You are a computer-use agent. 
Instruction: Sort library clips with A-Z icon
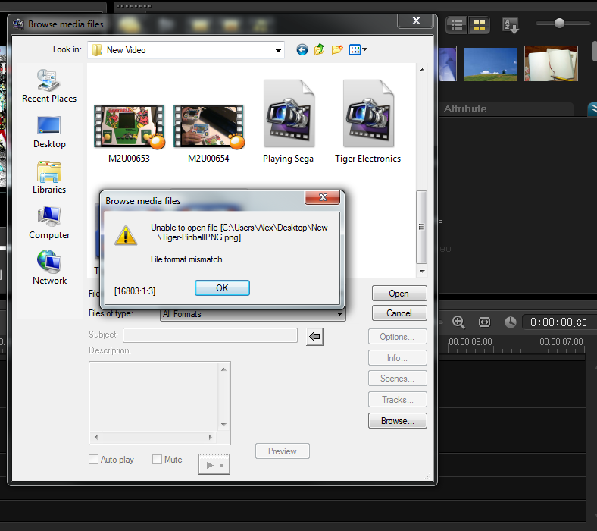pos(511,25)
